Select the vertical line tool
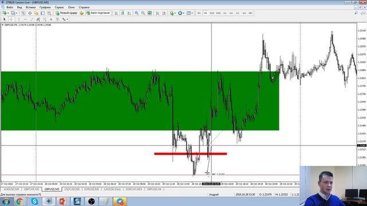Screen dimensions: 367x206 tap(19, 19)
